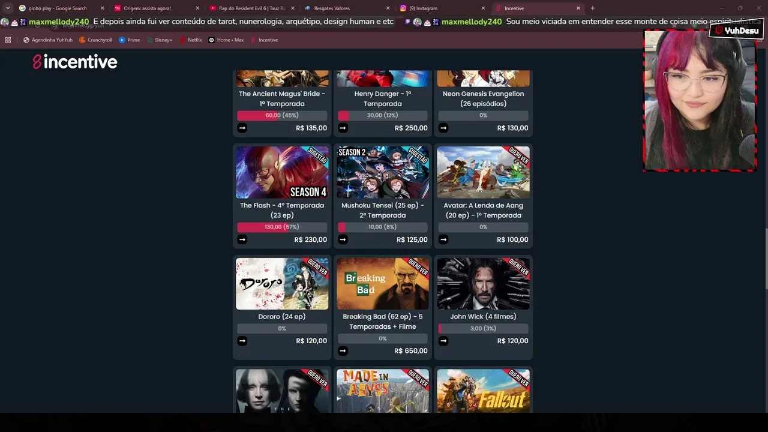
Task: Open arrow for Neon Genesis Evangelion card
Action: click(443, 128)
